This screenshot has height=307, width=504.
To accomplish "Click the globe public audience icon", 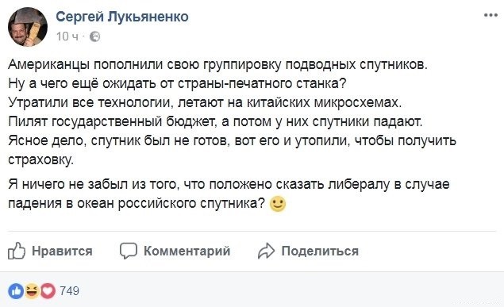I will [x=94, y=37].
